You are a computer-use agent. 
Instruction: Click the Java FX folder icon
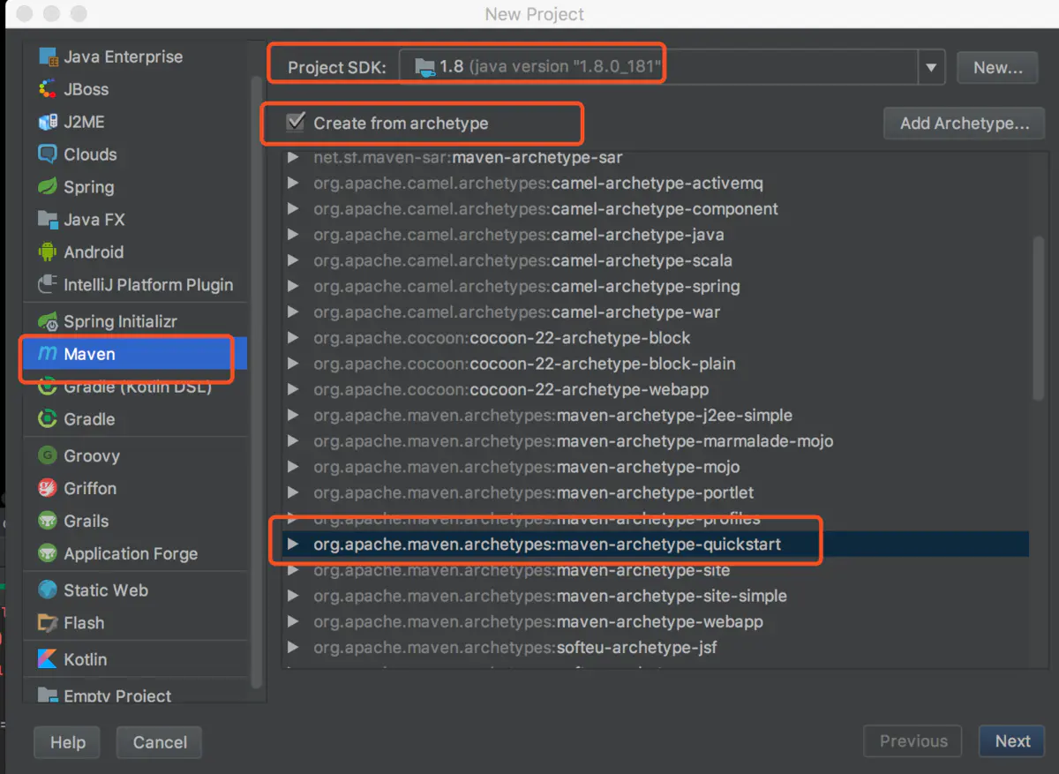coord(48,220)
